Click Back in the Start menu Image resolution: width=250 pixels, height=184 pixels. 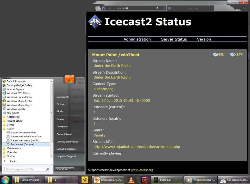point(12,161)
